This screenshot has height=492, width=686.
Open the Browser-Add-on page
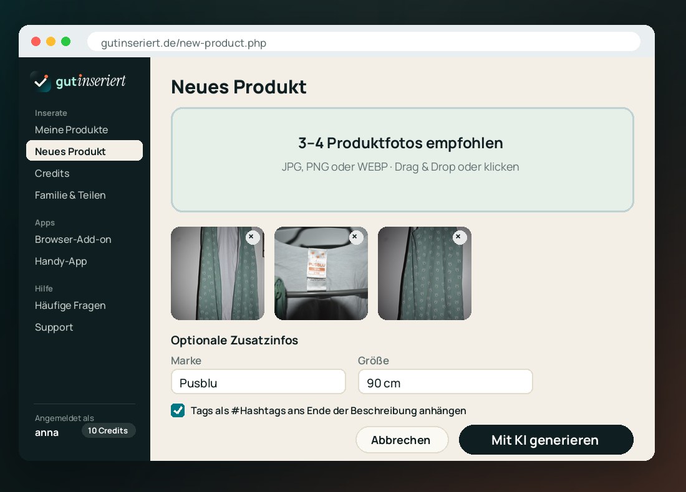(73, 239)
